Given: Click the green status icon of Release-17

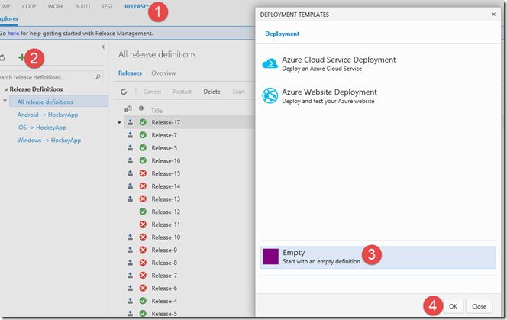Looking at the screenshot, I should click(x=143, y=122).
